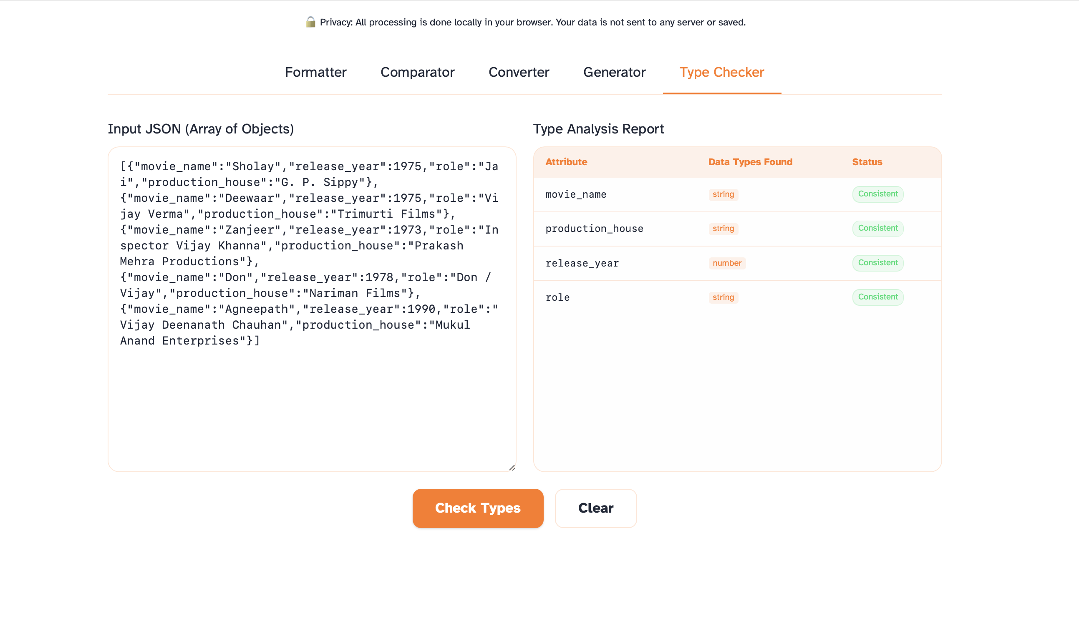Select the production_house attribute row
The height and width of the screenshot is (619, 1079).
point(594,228)
